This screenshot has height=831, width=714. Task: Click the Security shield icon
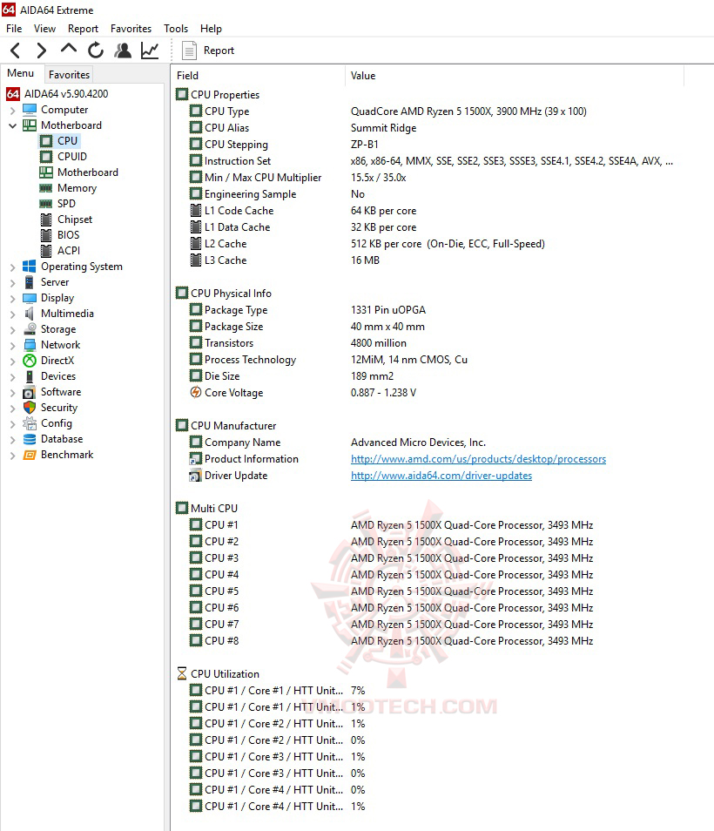point(30,408)
